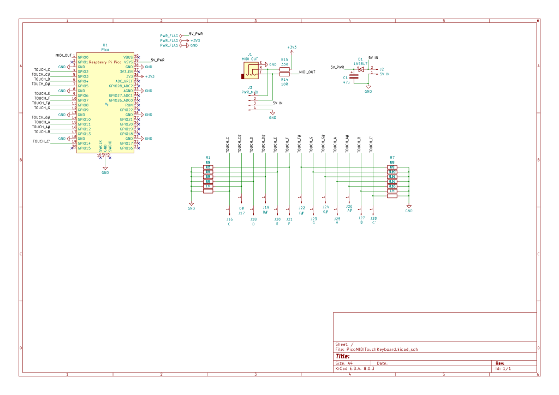Select the J3 PWR_MIDI connector reference
Image resolution: width=559 pixels, height=395 pixels.
click(250, 87)
